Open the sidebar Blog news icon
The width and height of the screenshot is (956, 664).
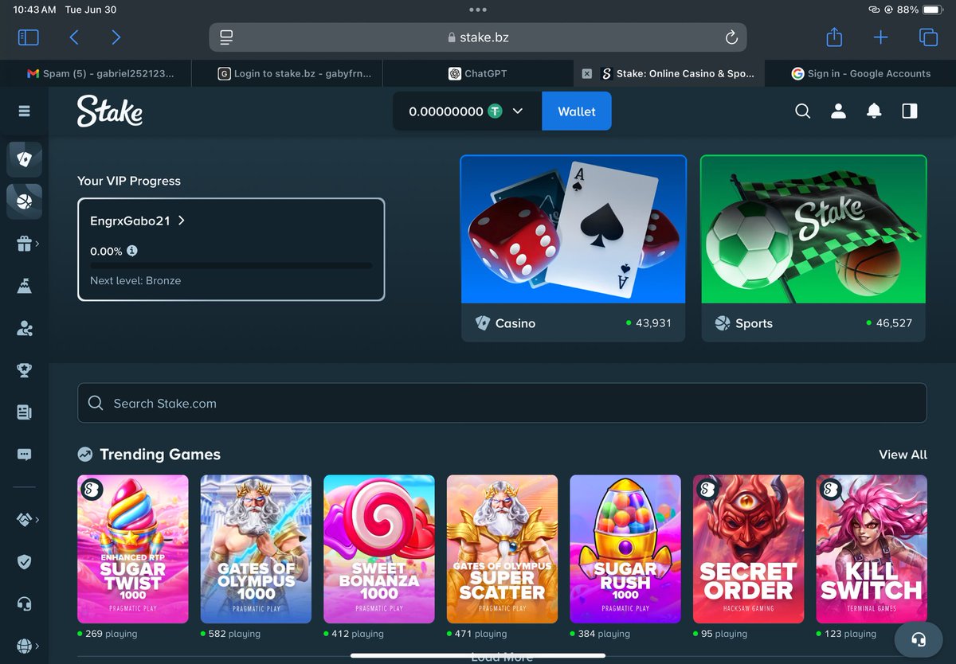[x=24, y=412]
